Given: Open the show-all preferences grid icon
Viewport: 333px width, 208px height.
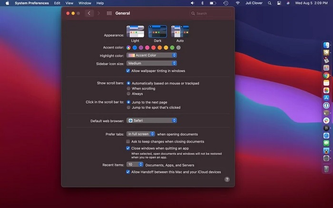Looking at the screenshot, I should 109,13.
